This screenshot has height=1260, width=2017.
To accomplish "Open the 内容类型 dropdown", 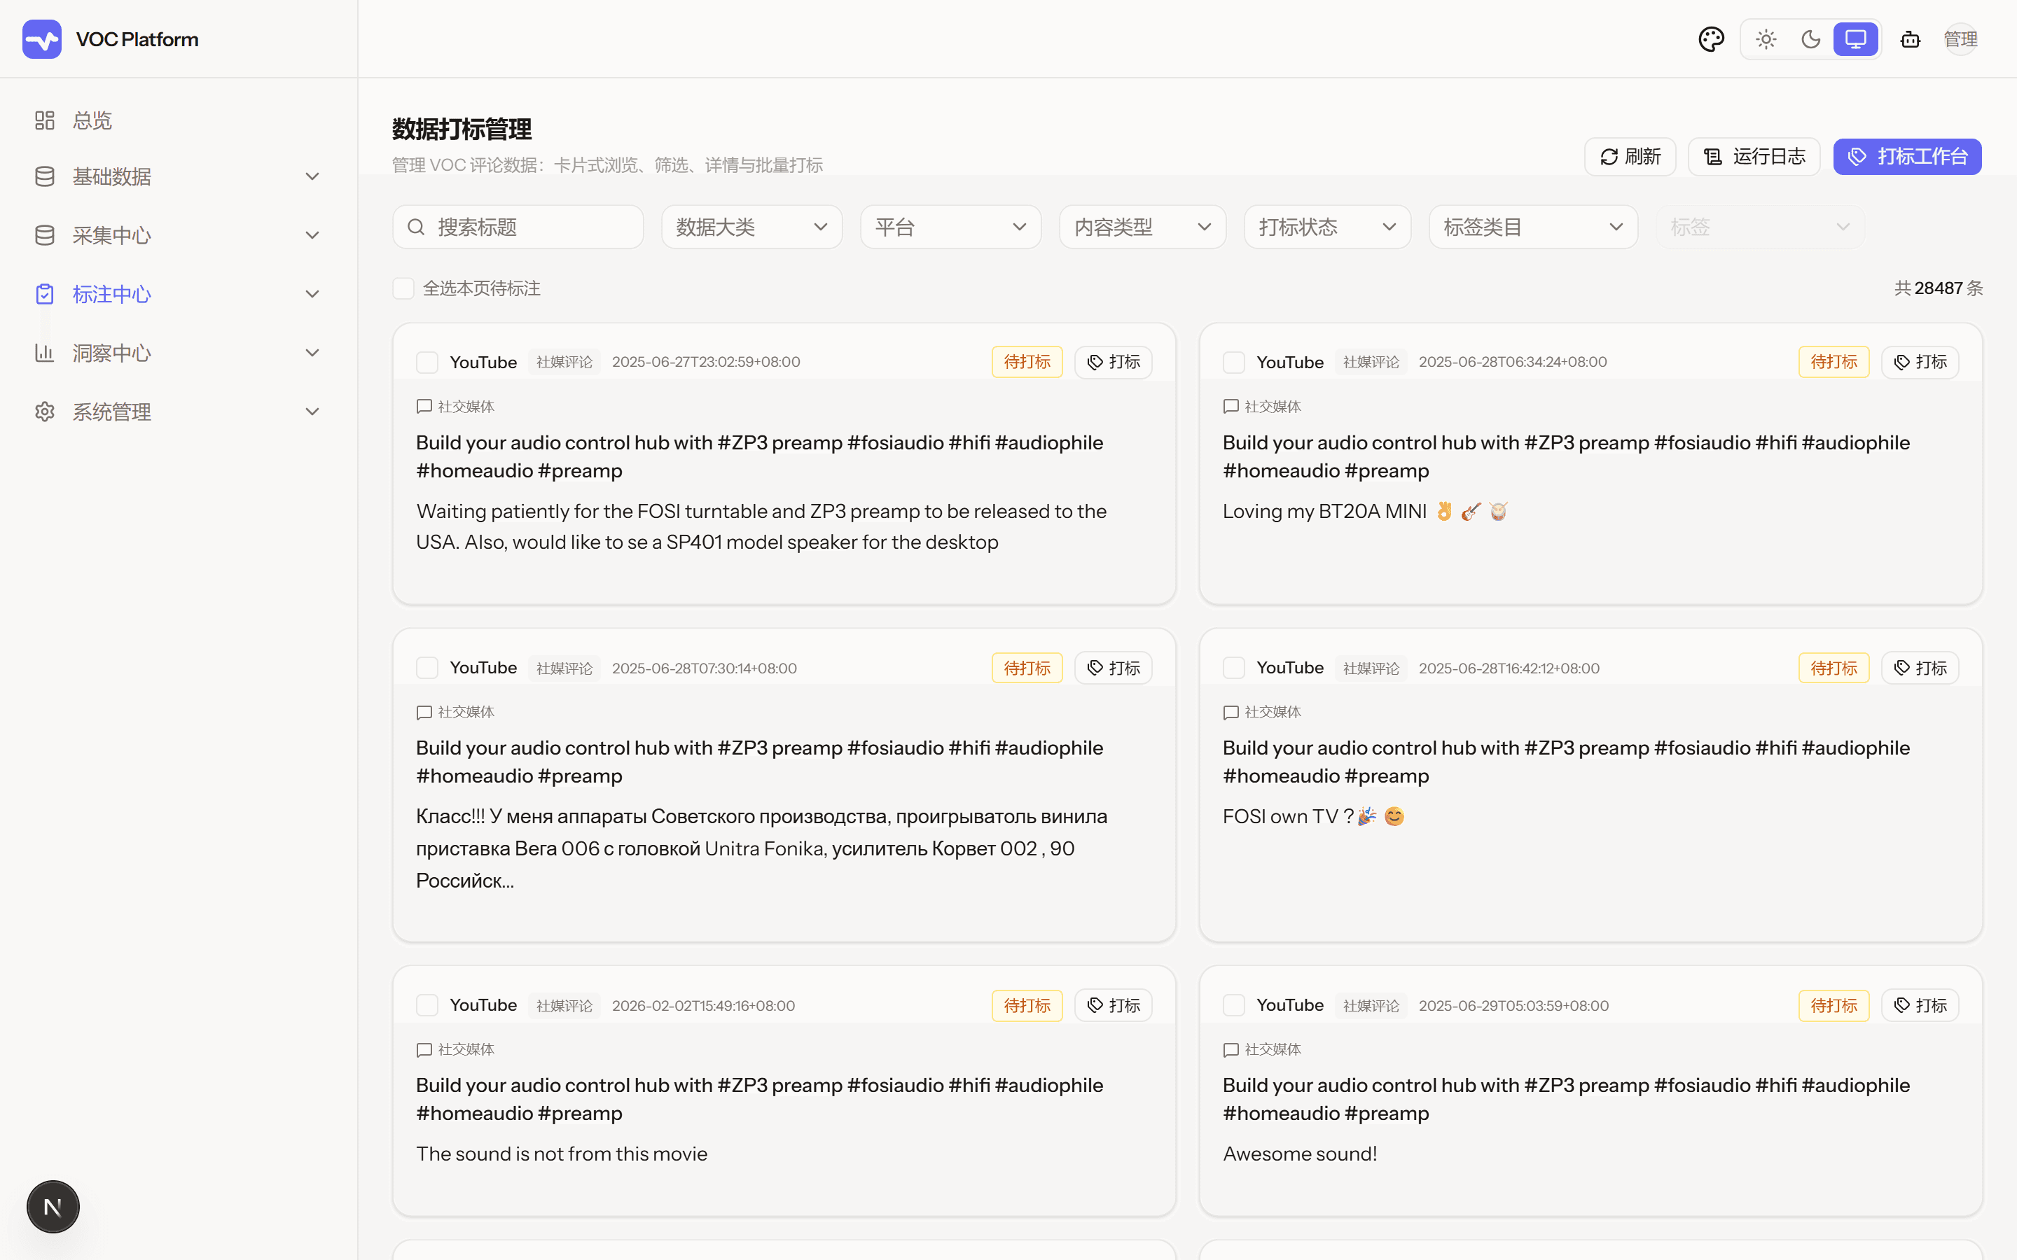I will (1143, 227).
